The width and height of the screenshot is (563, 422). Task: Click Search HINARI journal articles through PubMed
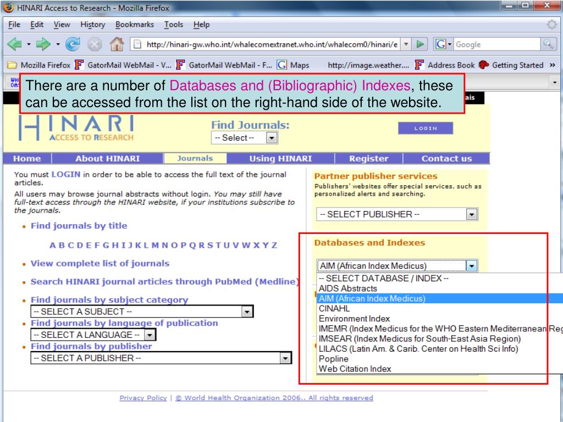click(x=164, y=282)
